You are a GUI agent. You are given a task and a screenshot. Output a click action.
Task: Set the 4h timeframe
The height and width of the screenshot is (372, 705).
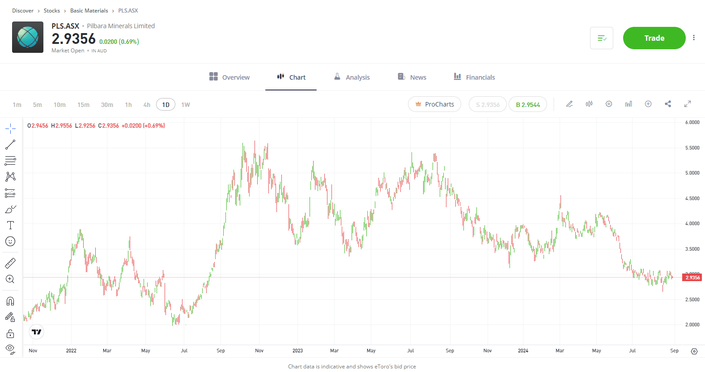coord(147,105)
